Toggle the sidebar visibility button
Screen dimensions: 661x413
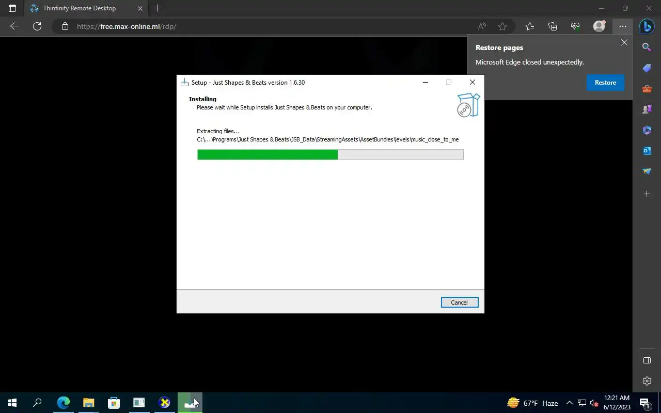(x=647, y=360)
